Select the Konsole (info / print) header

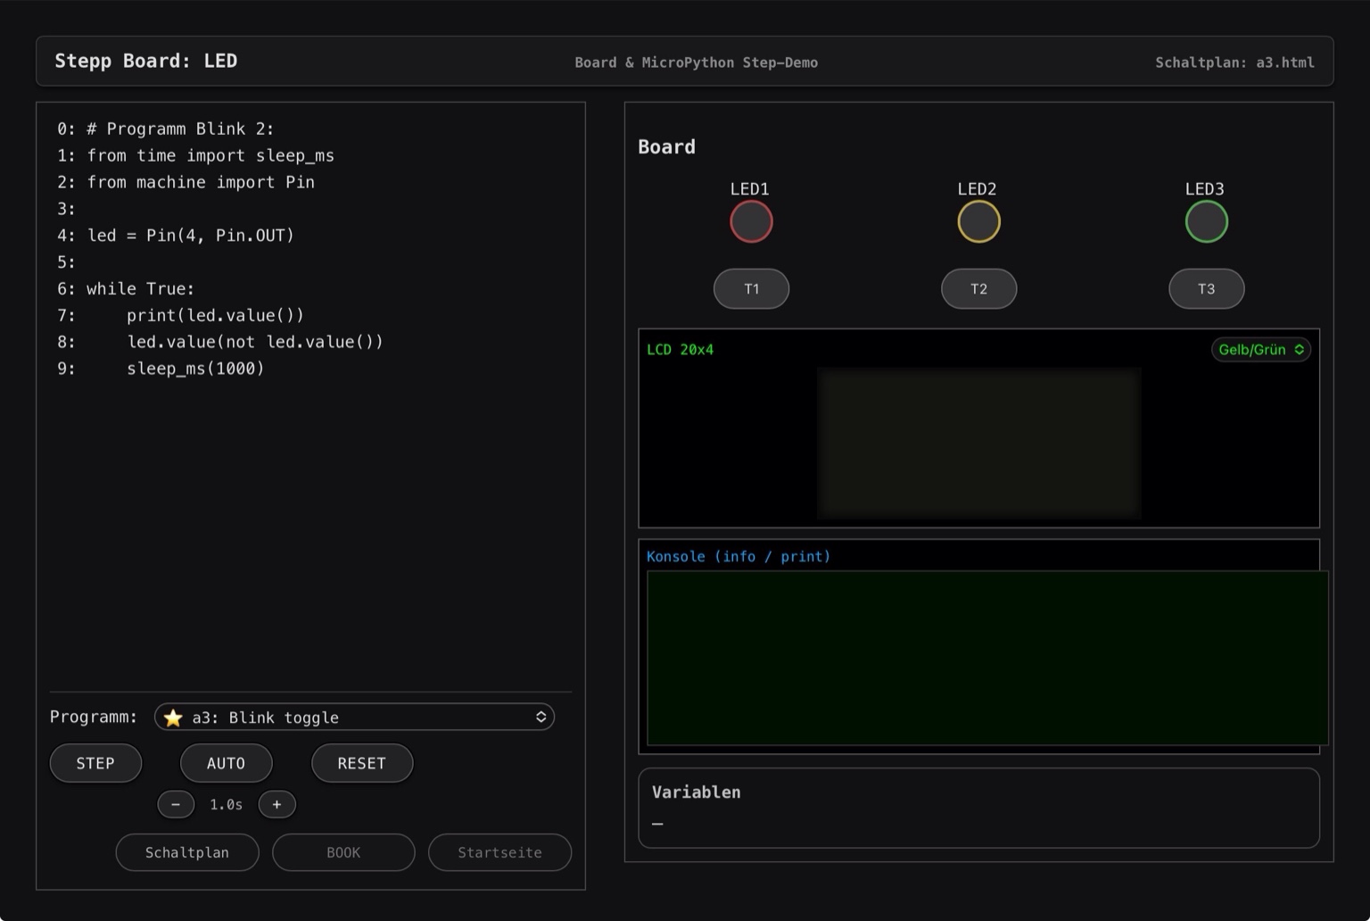(x=739, y=556)
